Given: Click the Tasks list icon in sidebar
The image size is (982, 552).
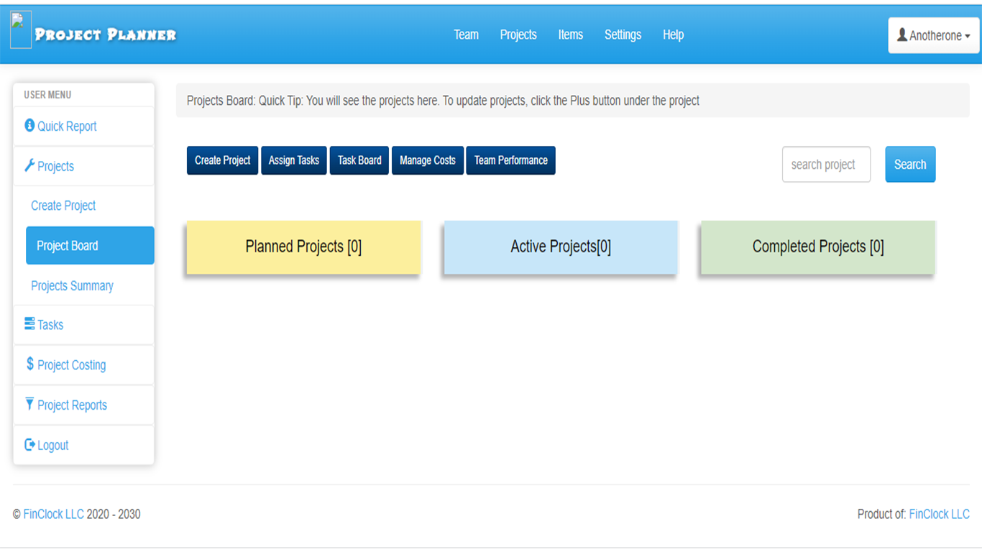Looking at the screenshot, I should click(x=29, y=323).
